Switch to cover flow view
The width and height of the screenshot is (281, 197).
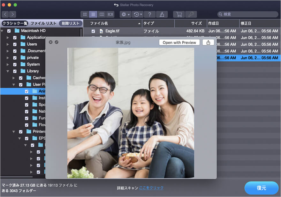coord(110,14)
